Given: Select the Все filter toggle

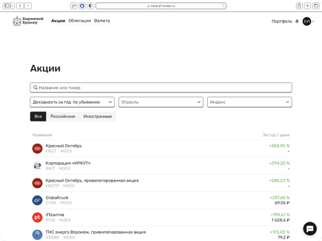Looking at the screenshot, I should [38, 116].
